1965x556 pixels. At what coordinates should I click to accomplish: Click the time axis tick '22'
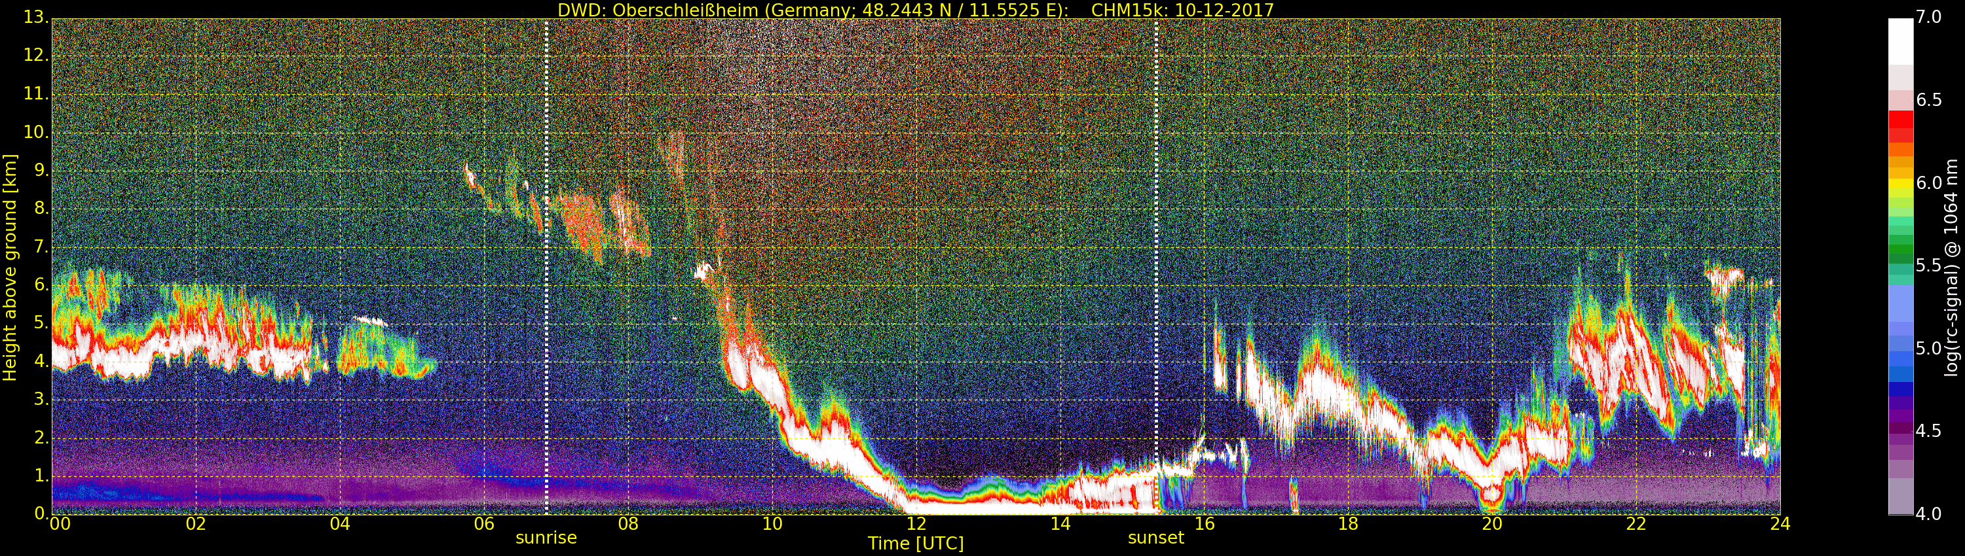[1636, 524]
